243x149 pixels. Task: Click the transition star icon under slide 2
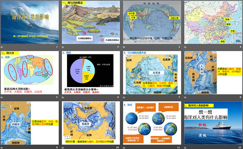(x=63, y=46)
